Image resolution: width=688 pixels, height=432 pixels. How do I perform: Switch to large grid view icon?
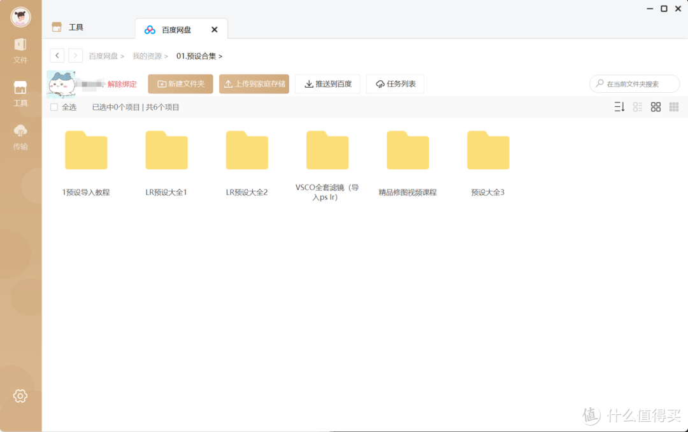656,107
